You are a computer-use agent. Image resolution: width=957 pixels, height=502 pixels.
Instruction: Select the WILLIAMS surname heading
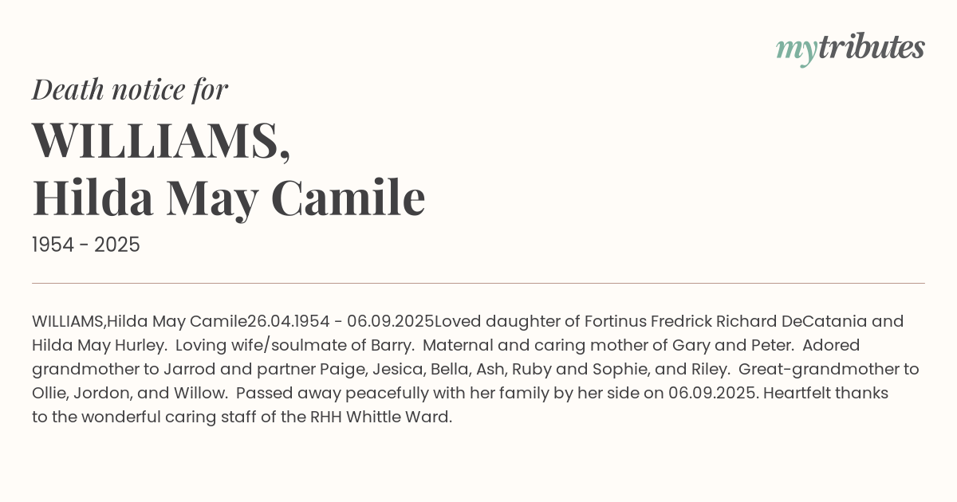point(161,140)
